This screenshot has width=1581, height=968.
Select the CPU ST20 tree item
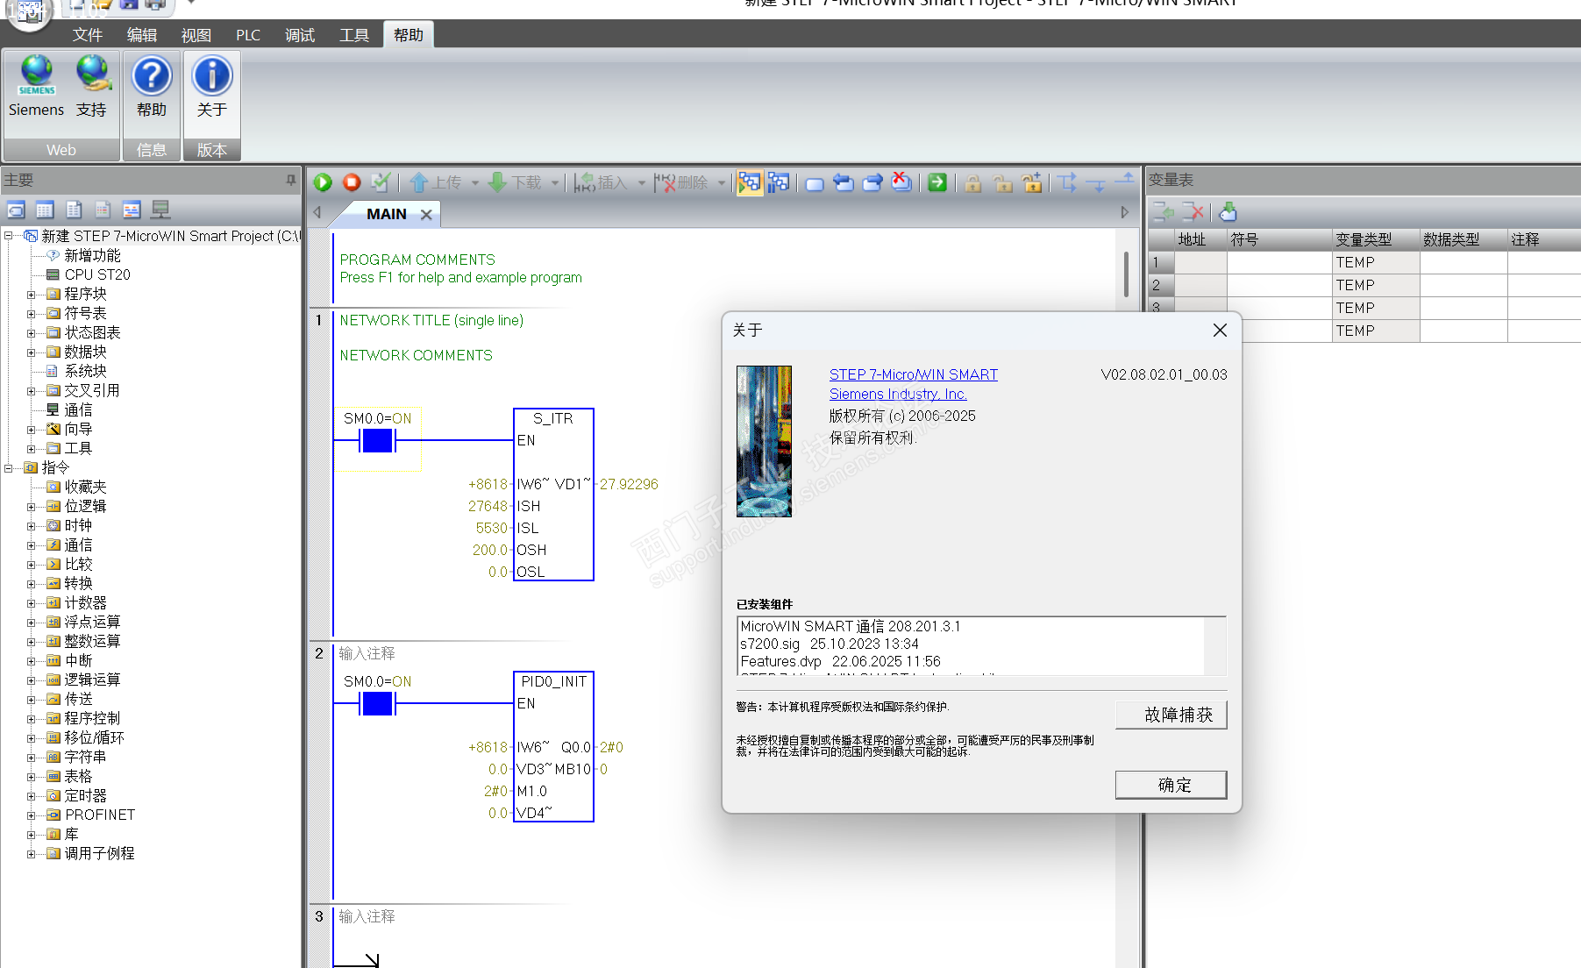[x=97, y=275]
